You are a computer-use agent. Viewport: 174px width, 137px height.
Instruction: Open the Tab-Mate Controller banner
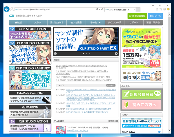click(30, 97)
